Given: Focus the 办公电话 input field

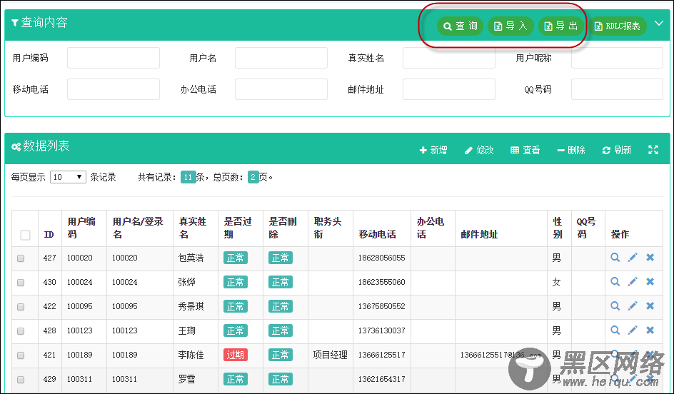Looking at the screenshot, I should point(281,89).
